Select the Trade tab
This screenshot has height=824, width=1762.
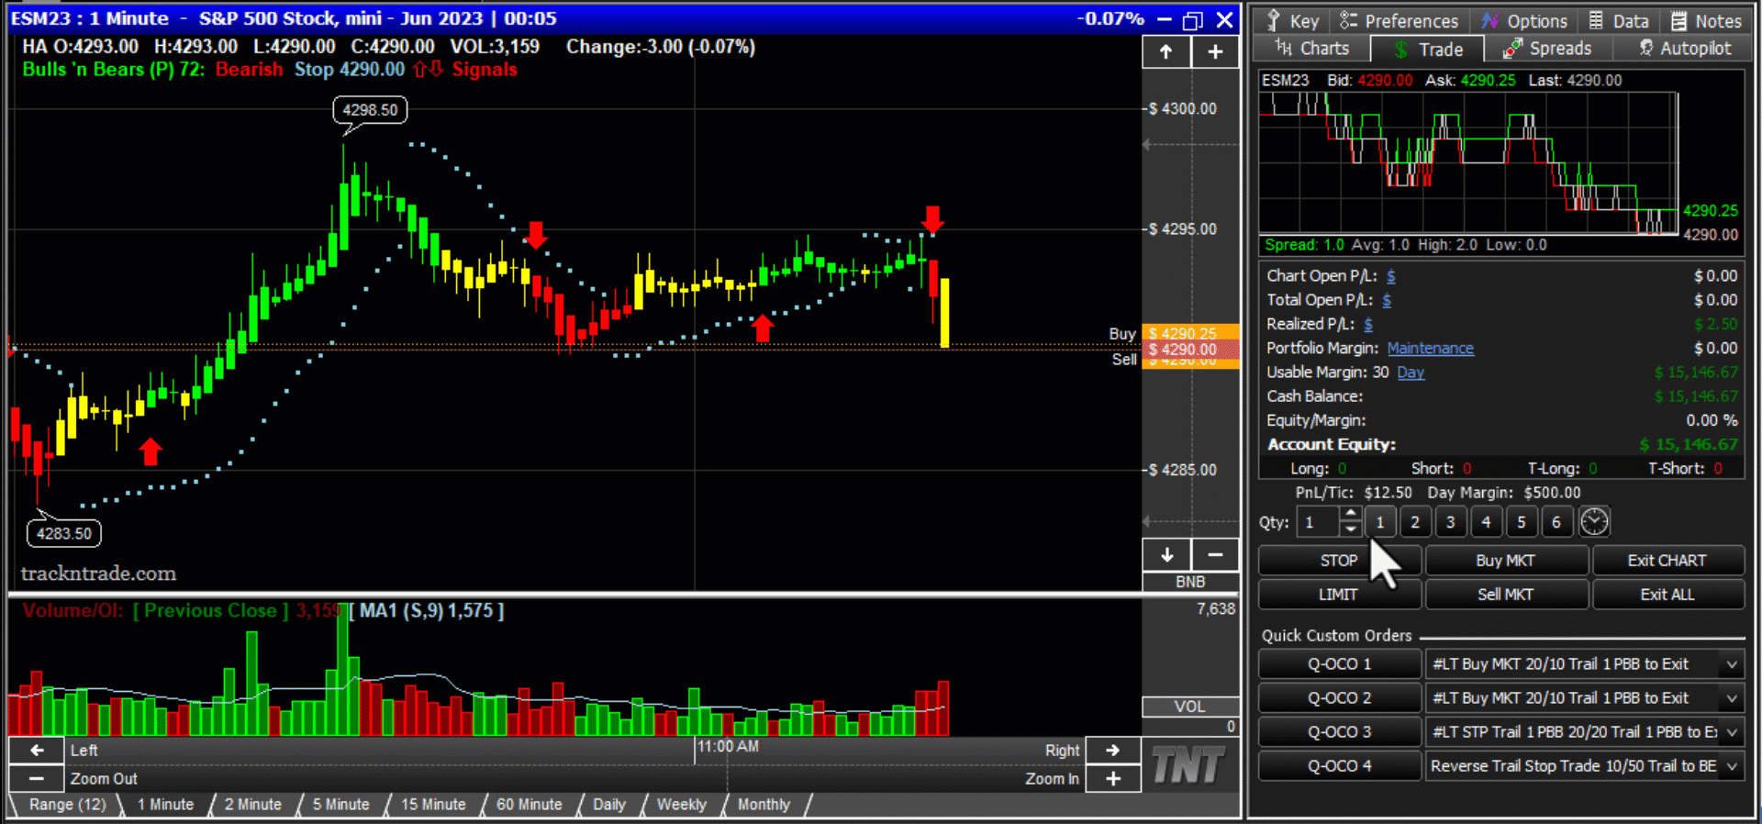[1428, 50]
